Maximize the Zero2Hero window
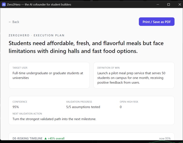The image size is (183, 143). 168,4
